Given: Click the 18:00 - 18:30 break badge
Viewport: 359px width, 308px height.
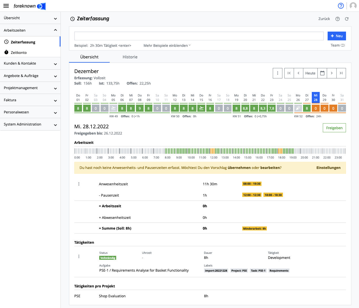Looking at the screenshot, I should point(273,195).
